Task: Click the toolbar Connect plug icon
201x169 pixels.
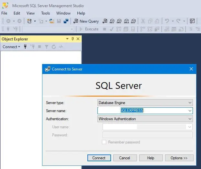Action: pos(8,29)
